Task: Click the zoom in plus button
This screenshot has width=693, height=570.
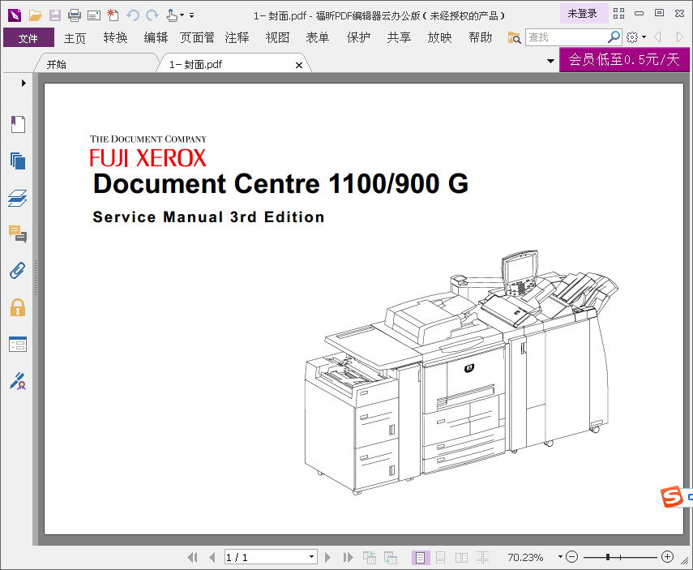Action: point(667,557)
